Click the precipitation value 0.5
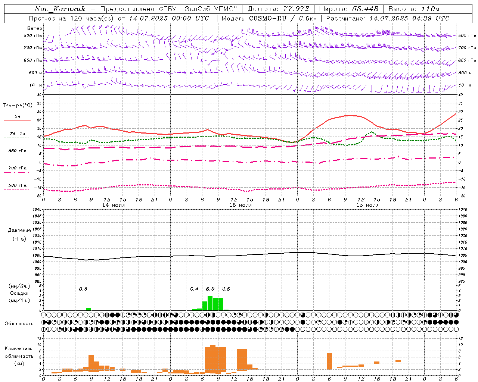Viewport: 478px width, 382px height. click(x=83, y=289)
